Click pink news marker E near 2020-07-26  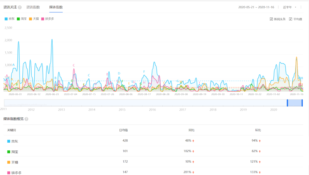pyautogui.click(x=107, y=74)
